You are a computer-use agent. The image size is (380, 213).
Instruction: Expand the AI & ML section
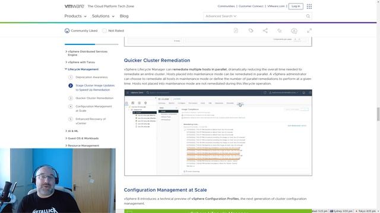[72, 131]
